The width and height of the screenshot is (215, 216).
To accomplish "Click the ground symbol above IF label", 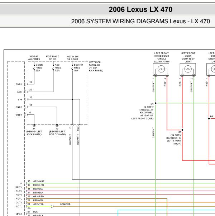I will [34, 126].
